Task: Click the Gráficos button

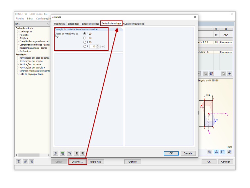Action: pyautogui.click(x=133, y=162)
